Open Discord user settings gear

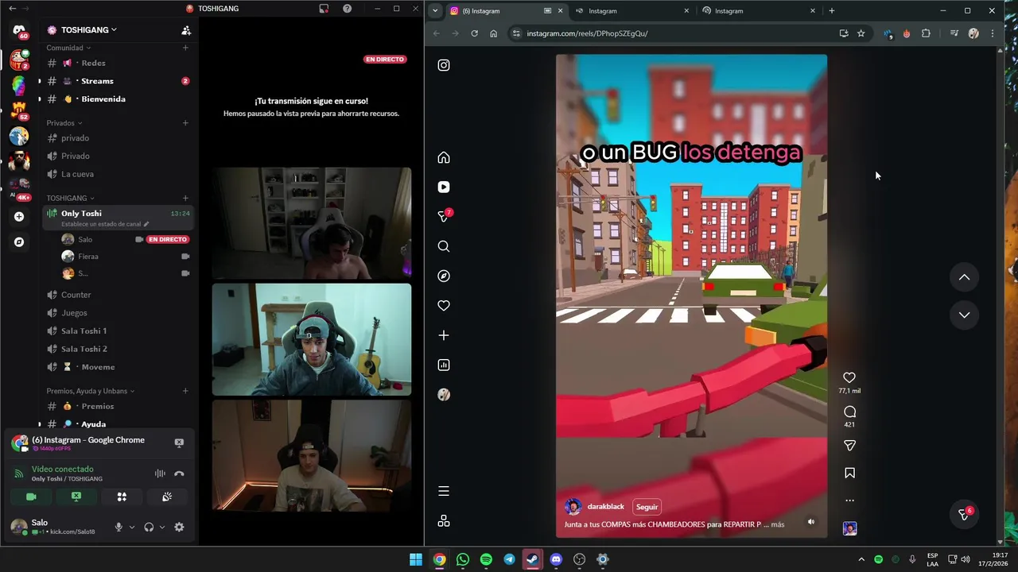(179, 527)
